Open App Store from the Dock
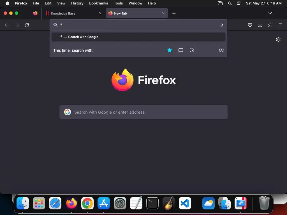 tap(104, 203)
